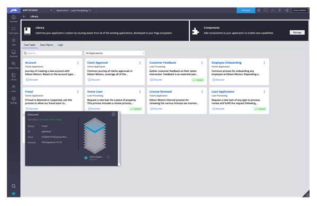Open the Account case type link

tap(31, 63)
